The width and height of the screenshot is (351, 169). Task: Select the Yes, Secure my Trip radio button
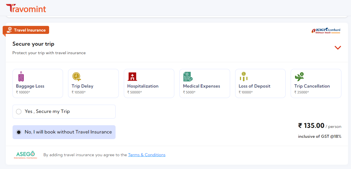19,112
